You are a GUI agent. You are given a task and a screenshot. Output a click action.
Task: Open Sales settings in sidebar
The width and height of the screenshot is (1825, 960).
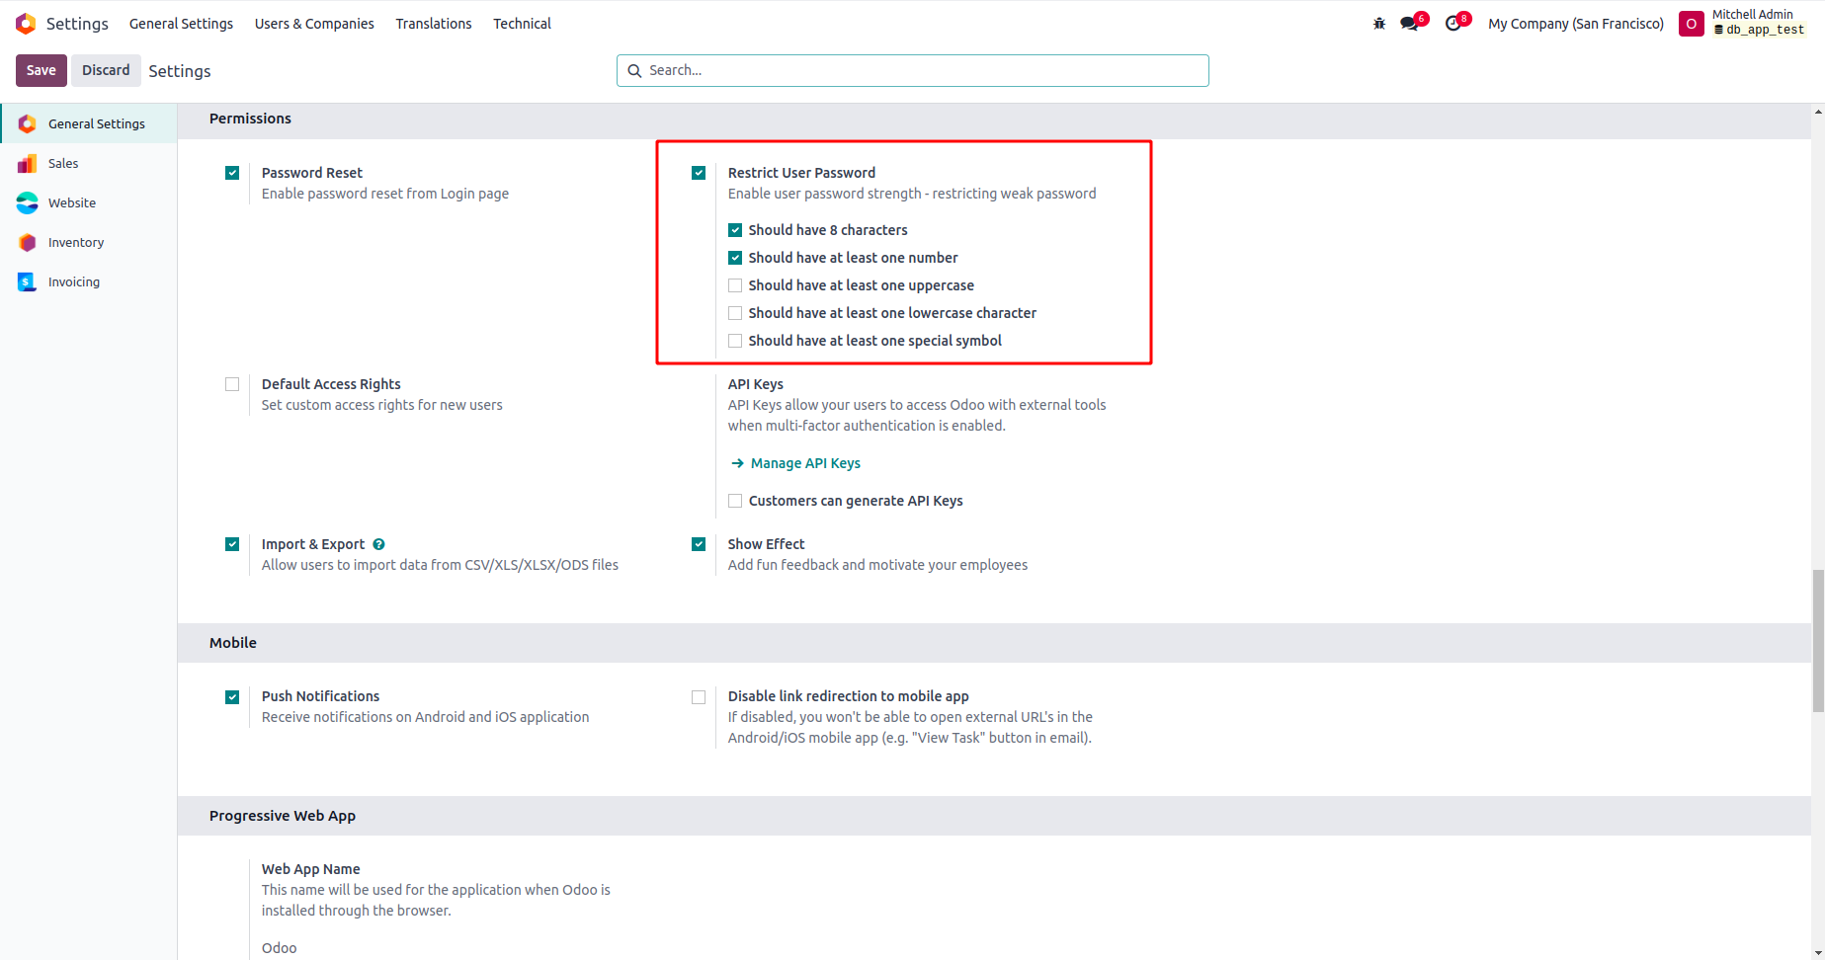[x=63, y=164]
